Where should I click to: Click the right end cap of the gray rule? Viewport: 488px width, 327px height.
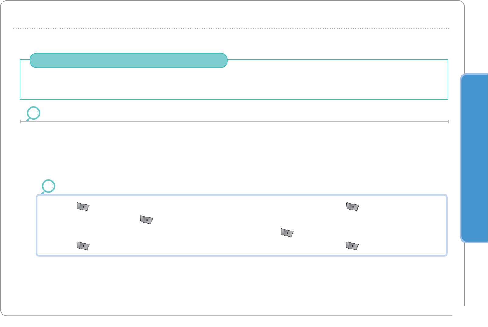pyautogui.click(x=448, y=121)
